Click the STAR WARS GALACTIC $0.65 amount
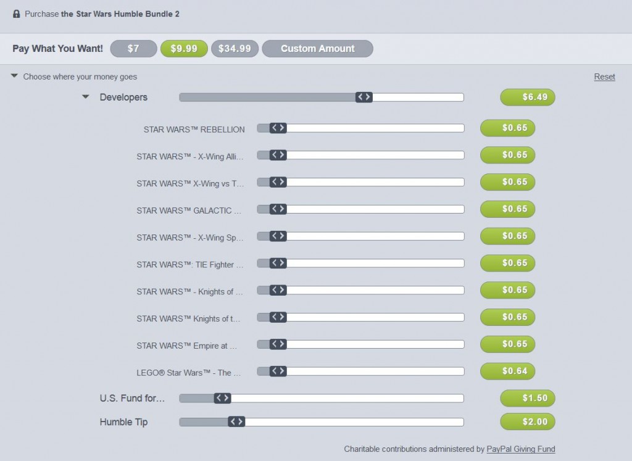This screenshot has height=461, width=632. click(507, 209)
